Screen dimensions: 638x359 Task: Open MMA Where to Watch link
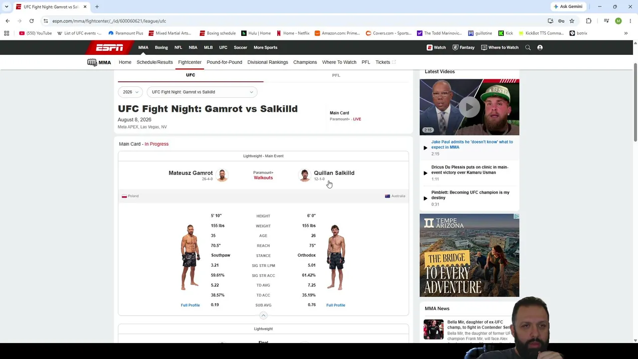[339, 62]
